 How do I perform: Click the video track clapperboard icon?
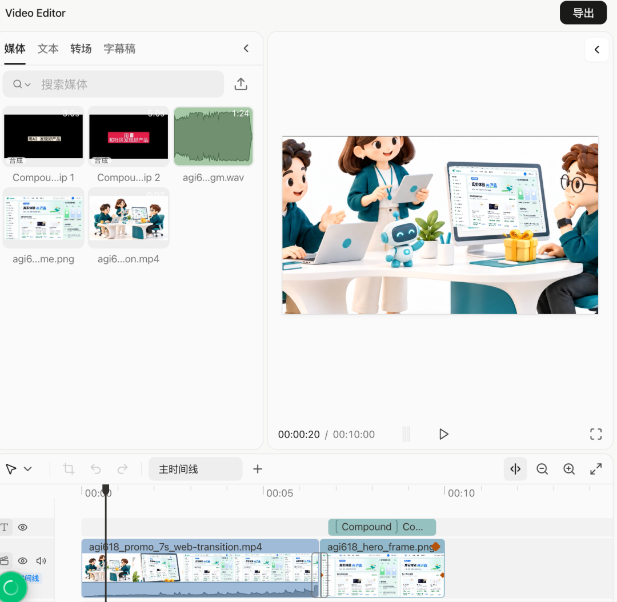click(x=5, y=561)
